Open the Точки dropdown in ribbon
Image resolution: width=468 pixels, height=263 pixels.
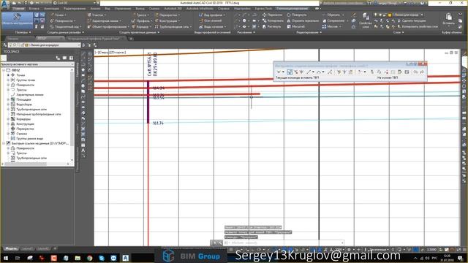click(x=58, y=15)
